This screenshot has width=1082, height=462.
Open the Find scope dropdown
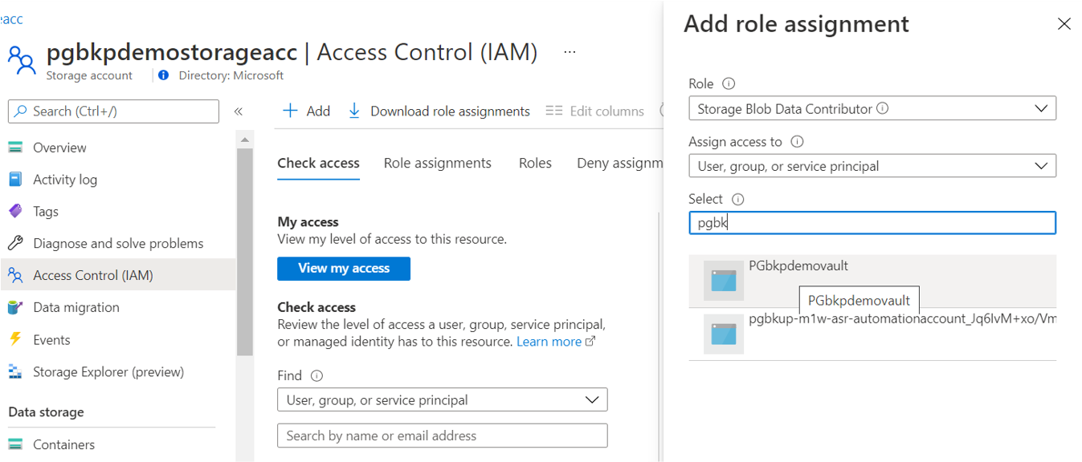442,399
